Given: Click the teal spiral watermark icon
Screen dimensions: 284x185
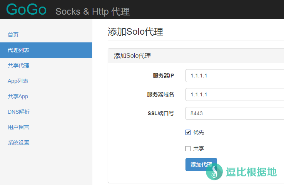Looking at the screenshot, I should [x=214, y=172].
